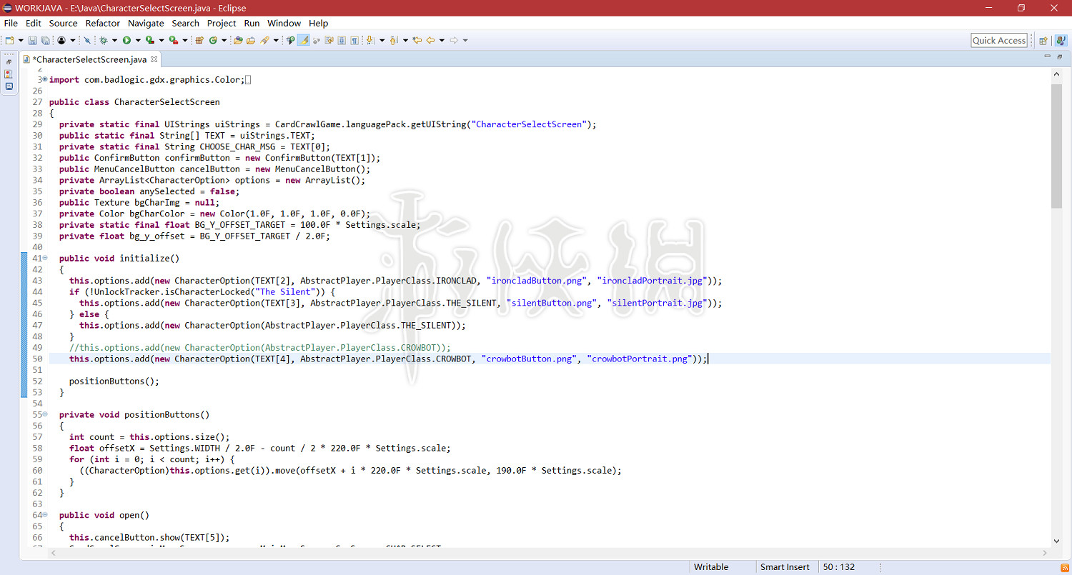Toggle Show Whitespace Characters pilcrow button
Screen dimensions: 1072x575
[354, 41]
